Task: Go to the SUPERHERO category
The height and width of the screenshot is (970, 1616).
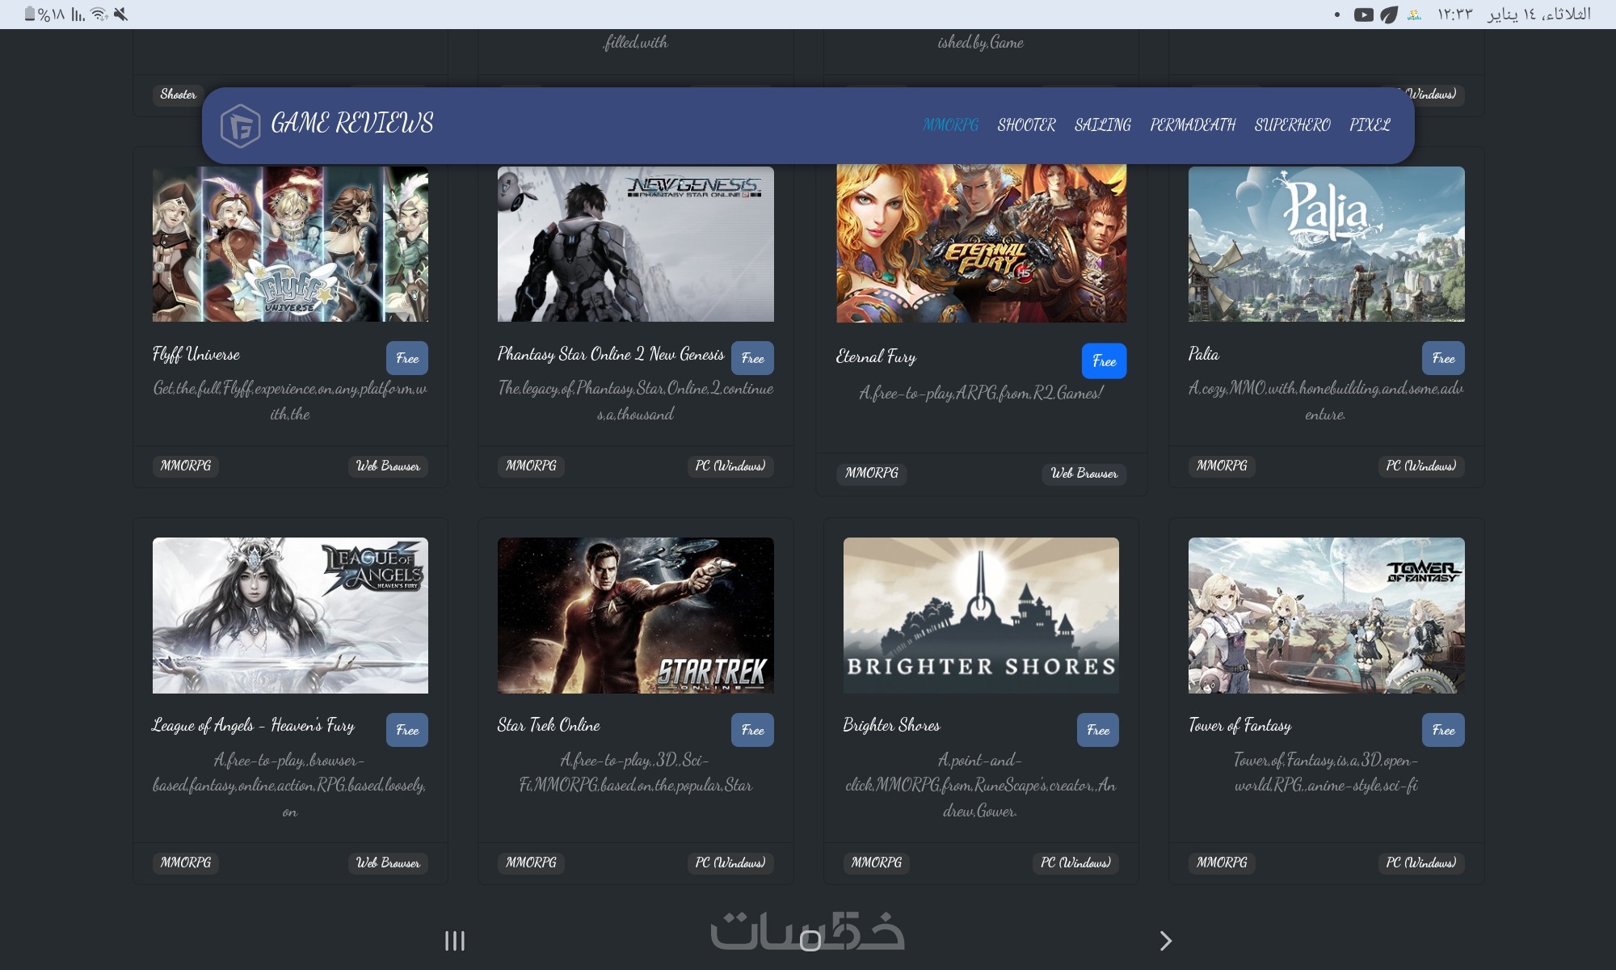Action: coord(1292,125)
